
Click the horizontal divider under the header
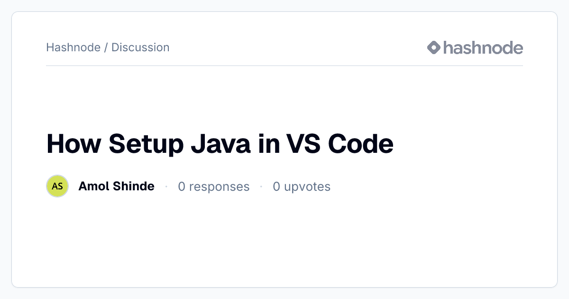(284, 65)
